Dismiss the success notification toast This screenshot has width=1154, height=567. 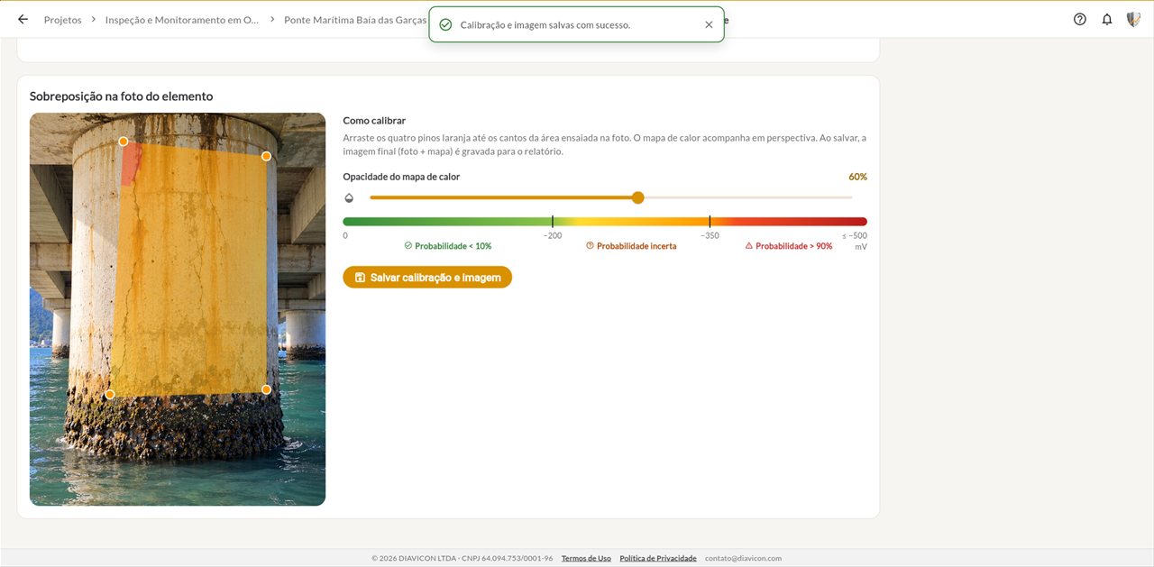point(709,25)
